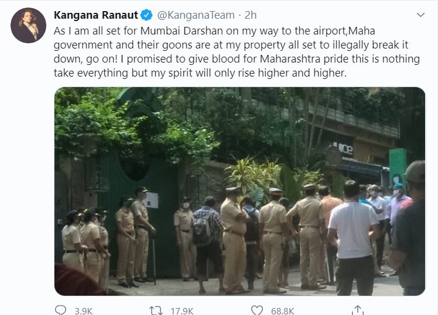The image size is (438, 315).
Task: Open the 2h timestamp link
Action: (x=251, y=15)
